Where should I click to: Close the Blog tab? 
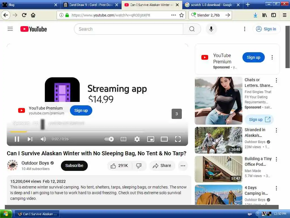pyautogui.click(x=56, y=5)
